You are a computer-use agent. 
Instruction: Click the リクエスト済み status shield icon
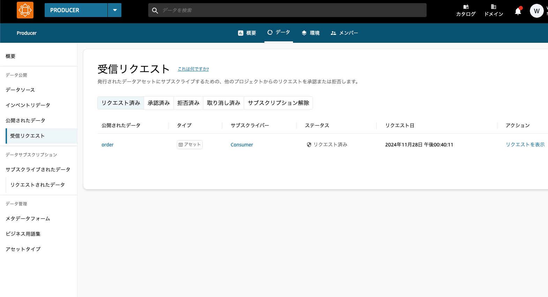coord(309,145)
